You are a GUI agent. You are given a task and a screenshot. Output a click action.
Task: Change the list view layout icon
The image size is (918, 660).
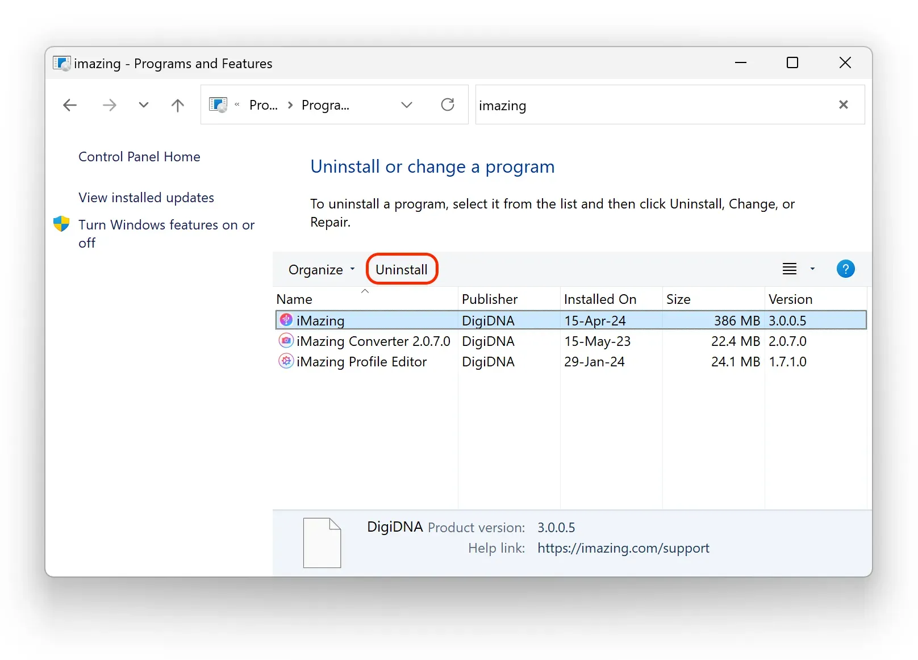click(x=789, y=269)
